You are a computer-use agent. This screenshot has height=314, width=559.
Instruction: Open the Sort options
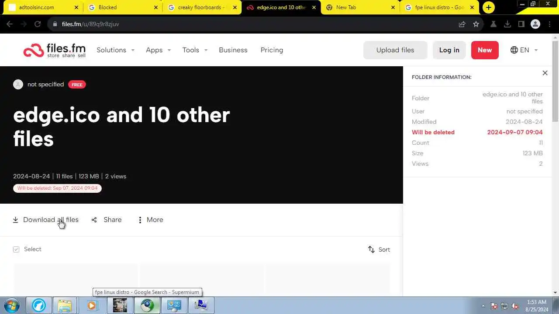[379, 249]
